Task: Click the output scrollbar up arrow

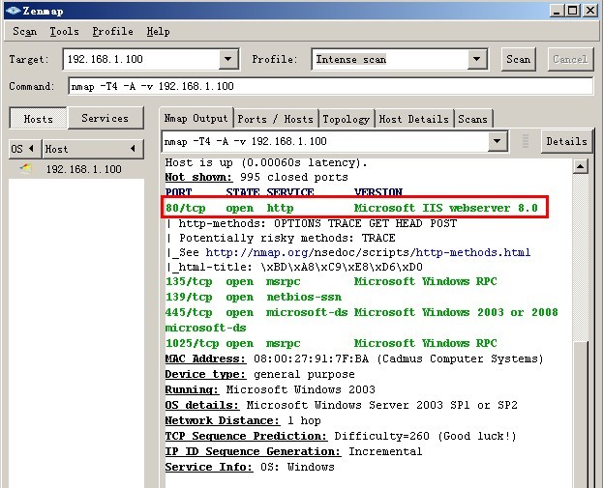Action: (580, 166)
